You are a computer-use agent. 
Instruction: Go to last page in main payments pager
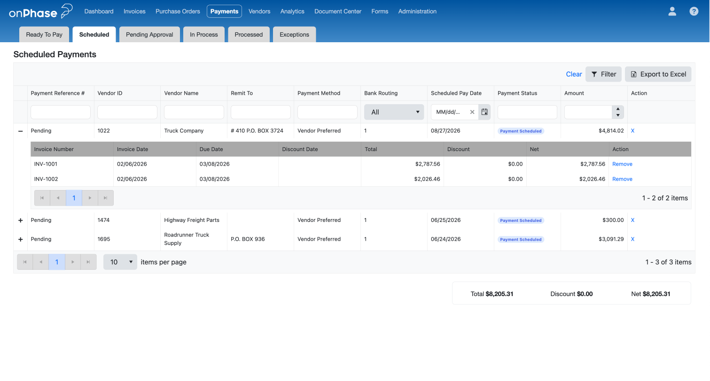(89, 262)
